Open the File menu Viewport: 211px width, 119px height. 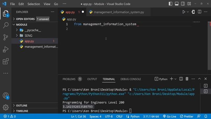coord(13,4)
